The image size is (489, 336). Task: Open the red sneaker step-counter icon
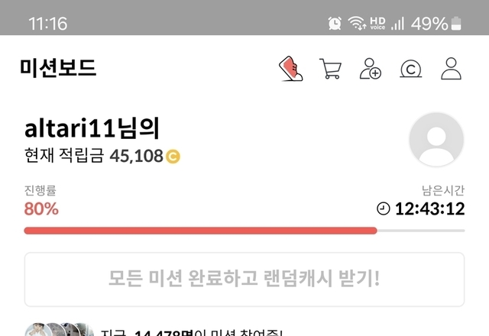tap(290, 69)
